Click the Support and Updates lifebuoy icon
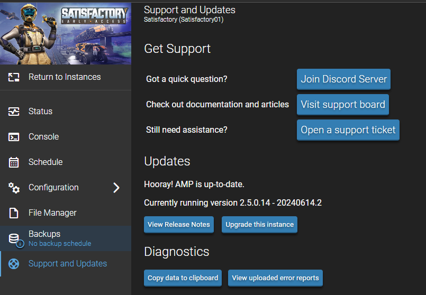This screenshot has height=295, width=426. click(14, 264)
